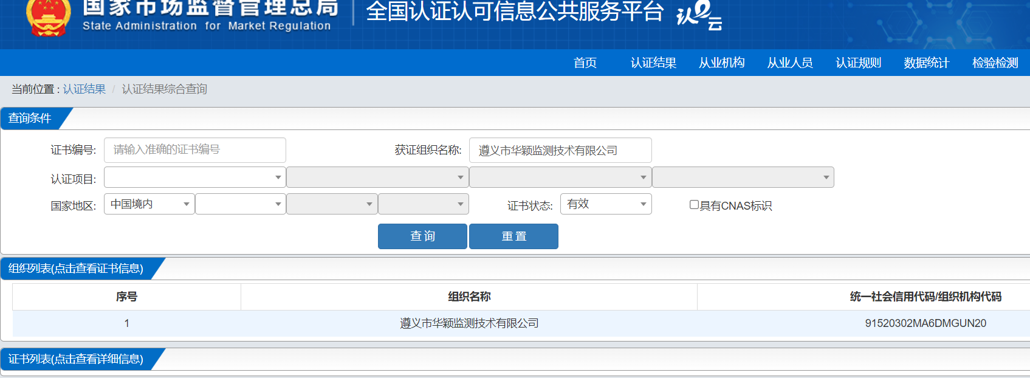Click 遵义市华颖监测技术有限公司 in the table row
The height and width of the screenshot is (378, 1030).
469,323
